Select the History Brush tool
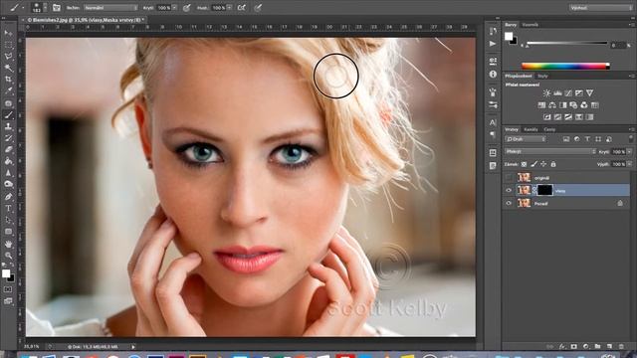This screenshot has height=358, width=637. pos(8,138)
